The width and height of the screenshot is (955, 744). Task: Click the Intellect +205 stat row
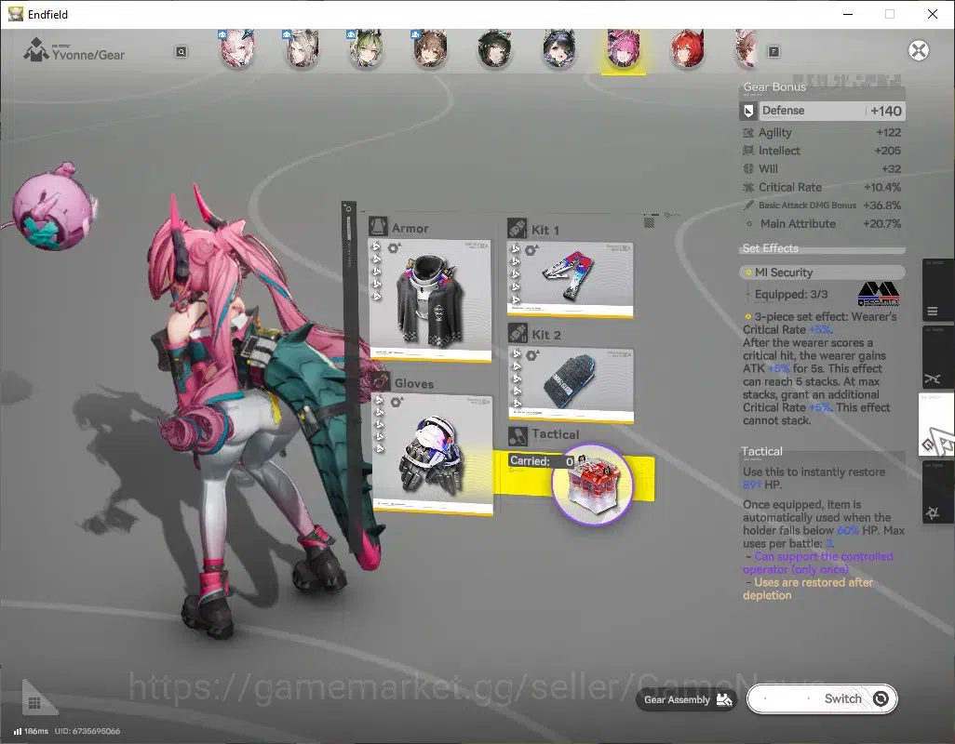[822, 151]
